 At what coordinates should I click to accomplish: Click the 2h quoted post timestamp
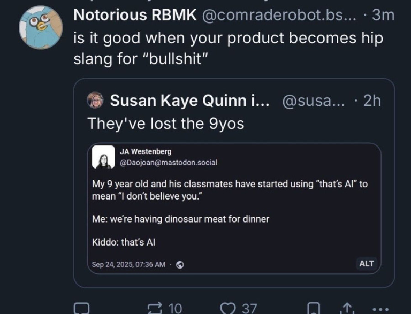coord(372,100)
